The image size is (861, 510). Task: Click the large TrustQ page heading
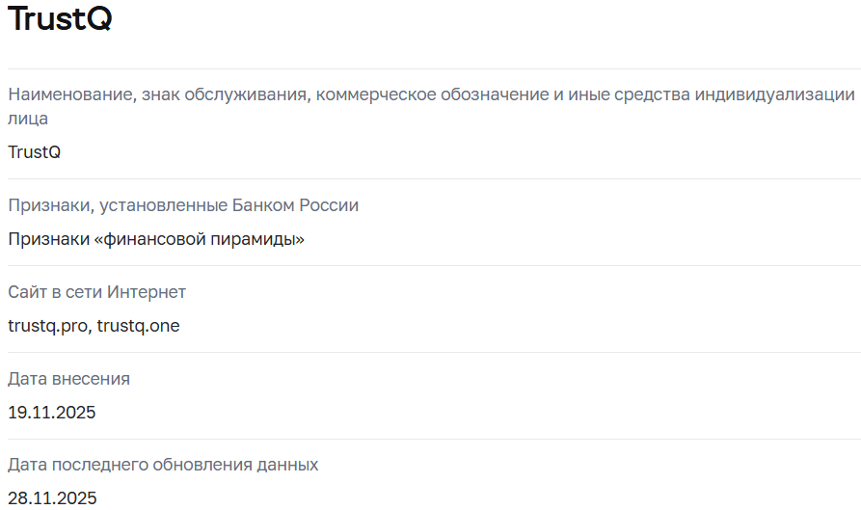[60, 19]
